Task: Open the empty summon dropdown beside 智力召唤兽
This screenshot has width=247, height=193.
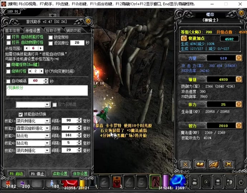Action: click(x=33, y=105)
